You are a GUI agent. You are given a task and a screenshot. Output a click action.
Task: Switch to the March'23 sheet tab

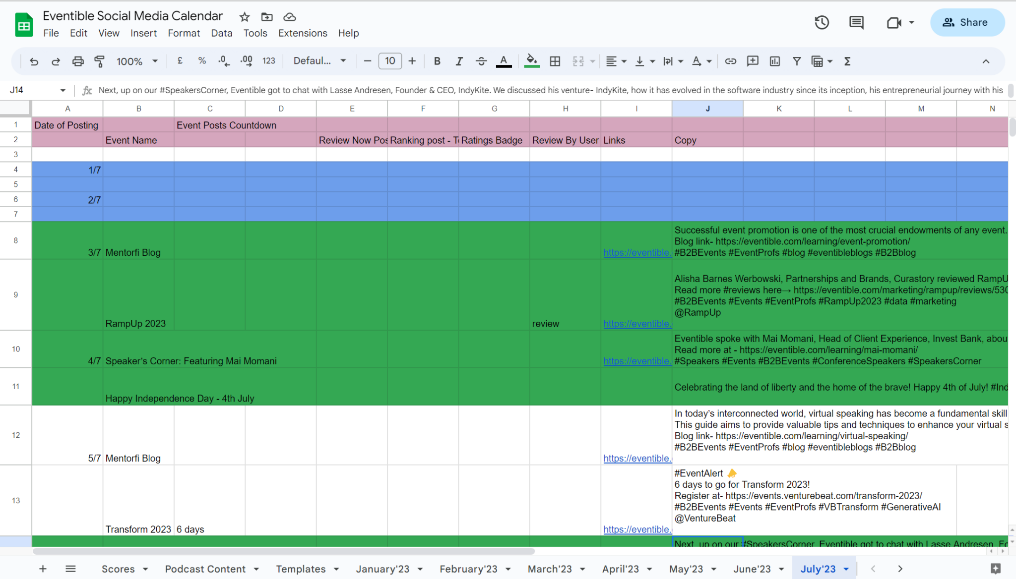pos(549,569)
